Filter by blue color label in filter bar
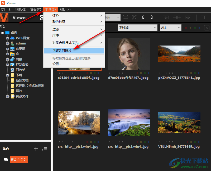 (x=199, y=28)
